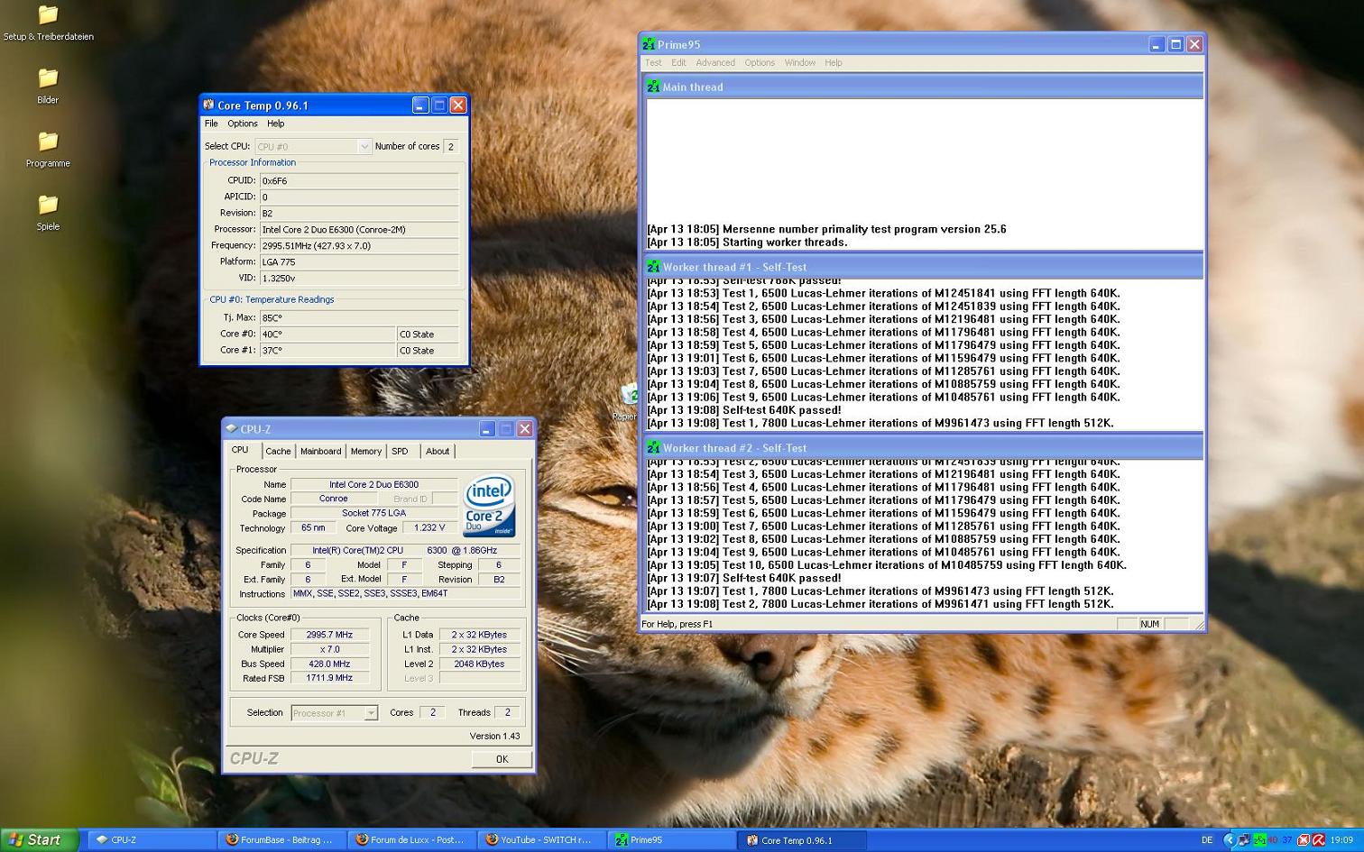Click the 19:09 clock in the system tray

[x=1342, y=839]
